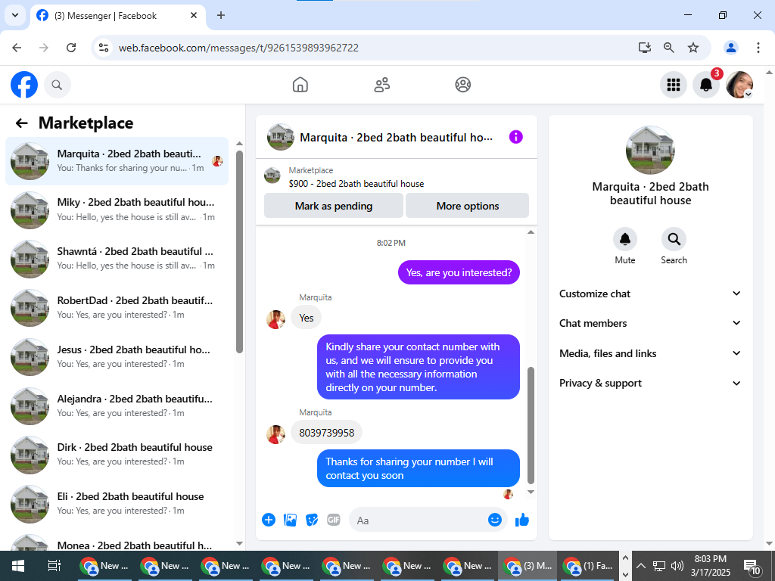Go back in browser history
The height and width of the screenshot is (581, 775).
click(17, 48)
